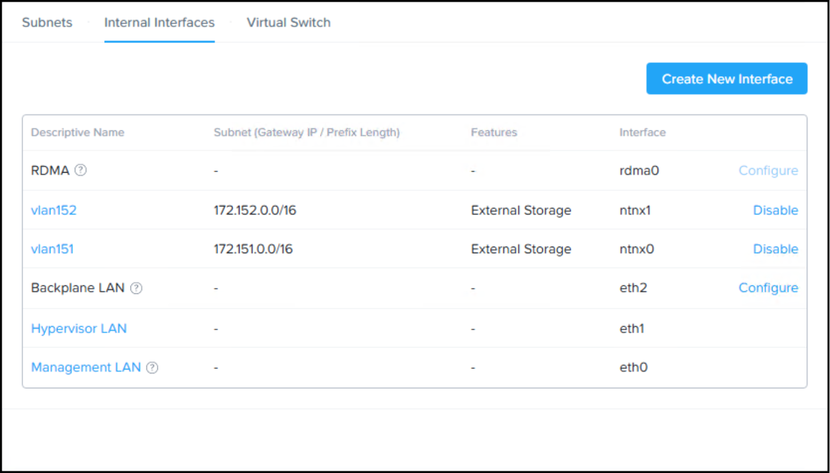Show the Backplane LAN help icon tooltip
The image size is (830, 473).
(136, 288)
